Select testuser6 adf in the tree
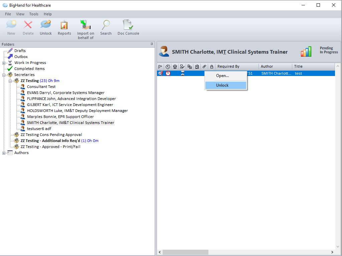Viewport: 342px width, 256px height. point(39,129)
